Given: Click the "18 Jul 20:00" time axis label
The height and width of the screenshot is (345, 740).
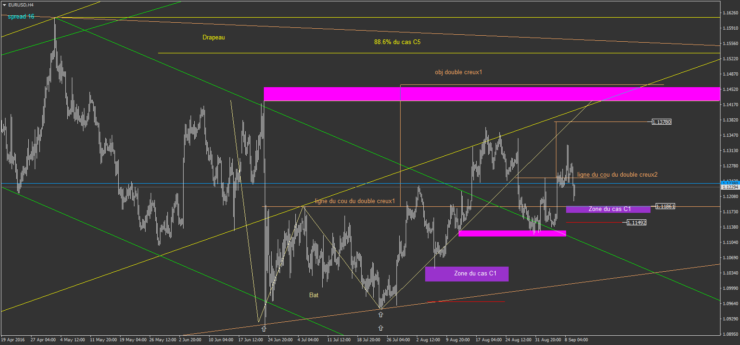Looking at the screenshot, I should click(369, 340).
